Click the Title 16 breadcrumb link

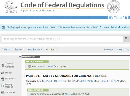(x=6, y=50)
